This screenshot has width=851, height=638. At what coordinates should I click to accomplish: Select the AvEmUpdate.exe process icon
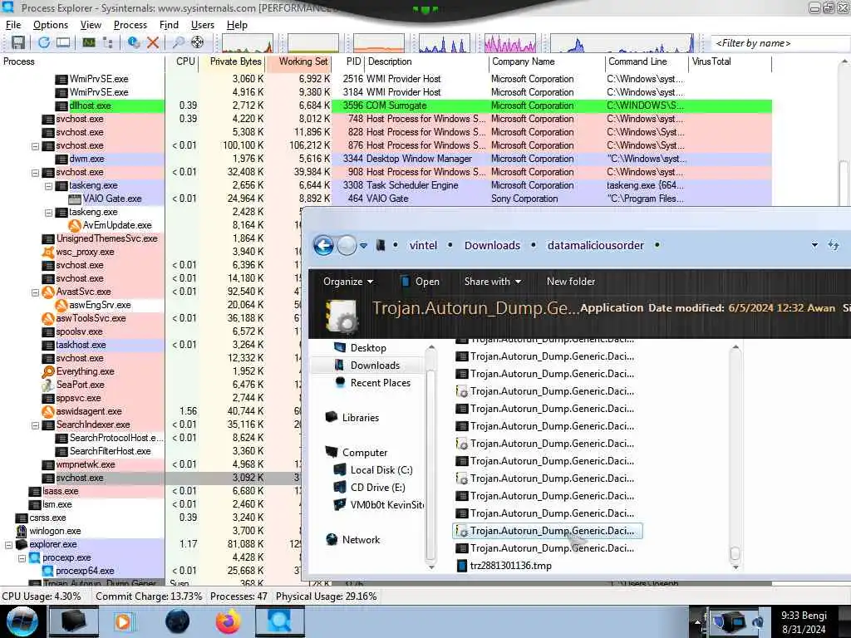75,225
